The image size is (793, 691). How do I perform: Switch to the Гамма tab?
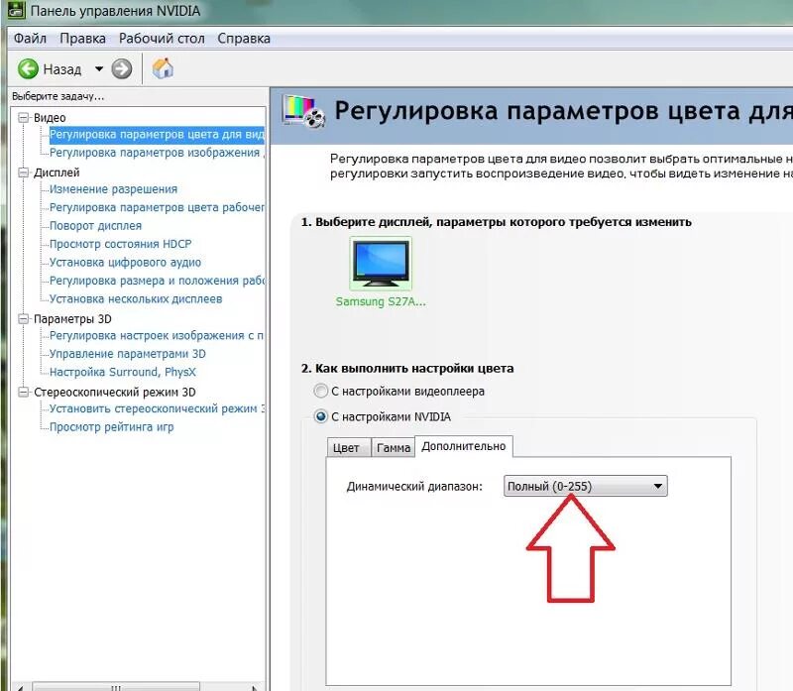click(394, 448)
